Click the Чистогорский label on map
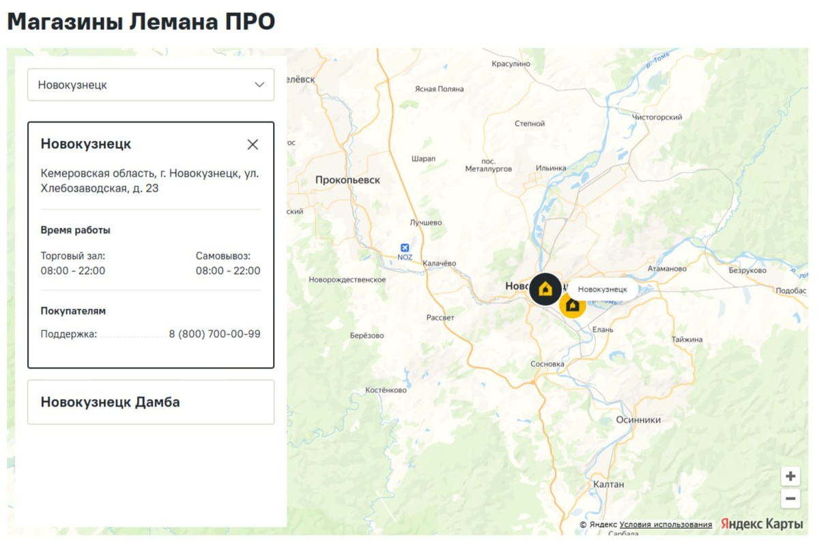Viewport: 819px width, 541px height. click(657, 117)
